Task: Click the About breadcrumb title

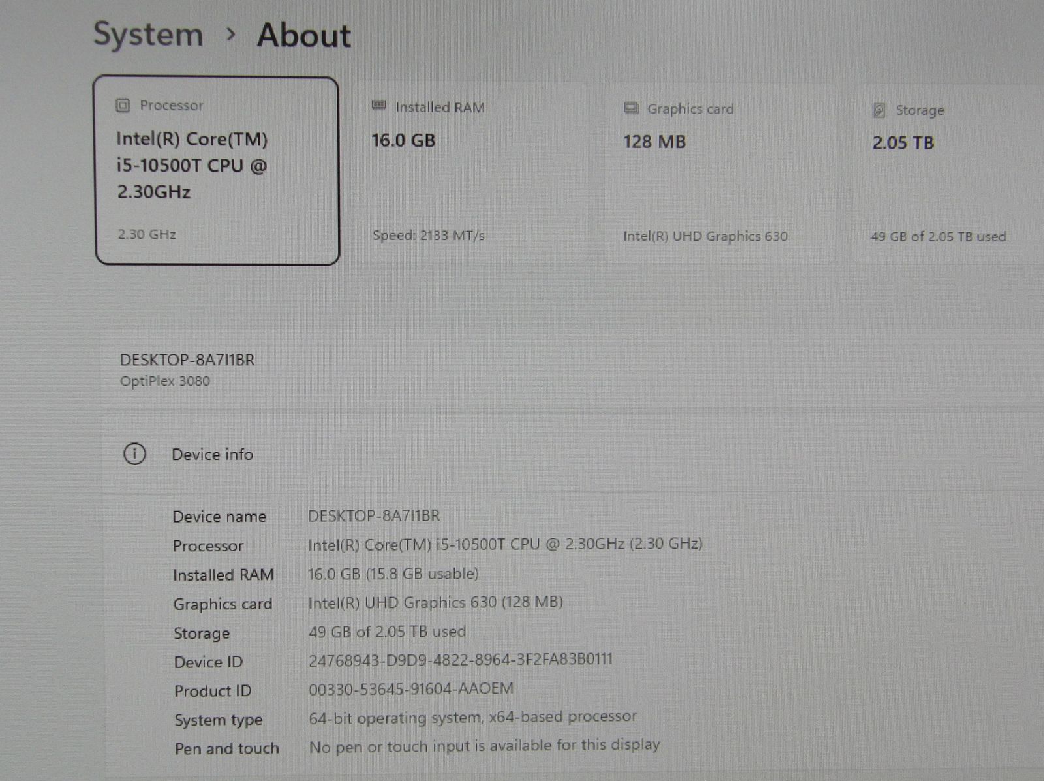Action: pyautogui.click(x=304, y=35)
